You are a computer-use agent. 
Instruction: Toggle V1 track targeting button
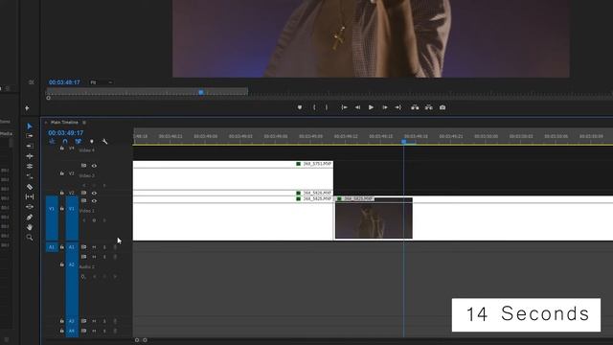[72, 218]
